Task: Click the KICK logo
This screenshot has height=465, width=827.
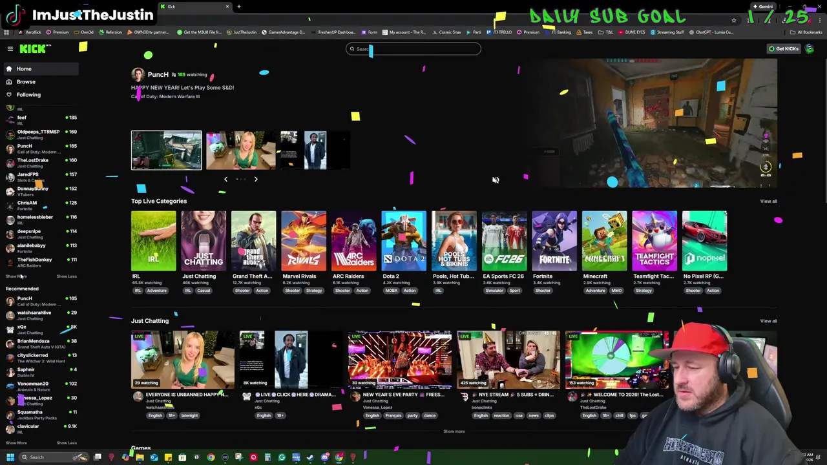Action: point(32,48)
